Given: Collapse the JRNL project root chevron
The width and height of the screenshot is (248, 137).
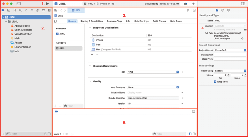Looking at the screenshot, I should [3, 17].
